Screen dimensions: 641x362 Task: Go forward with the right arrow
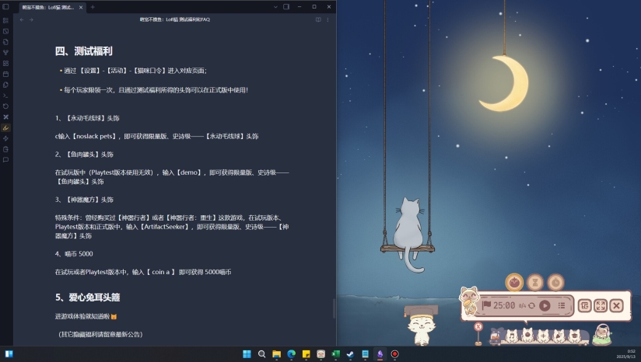(x=31, y=19)
